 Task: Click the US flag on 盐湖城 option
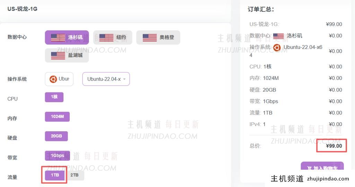[58, 56]
